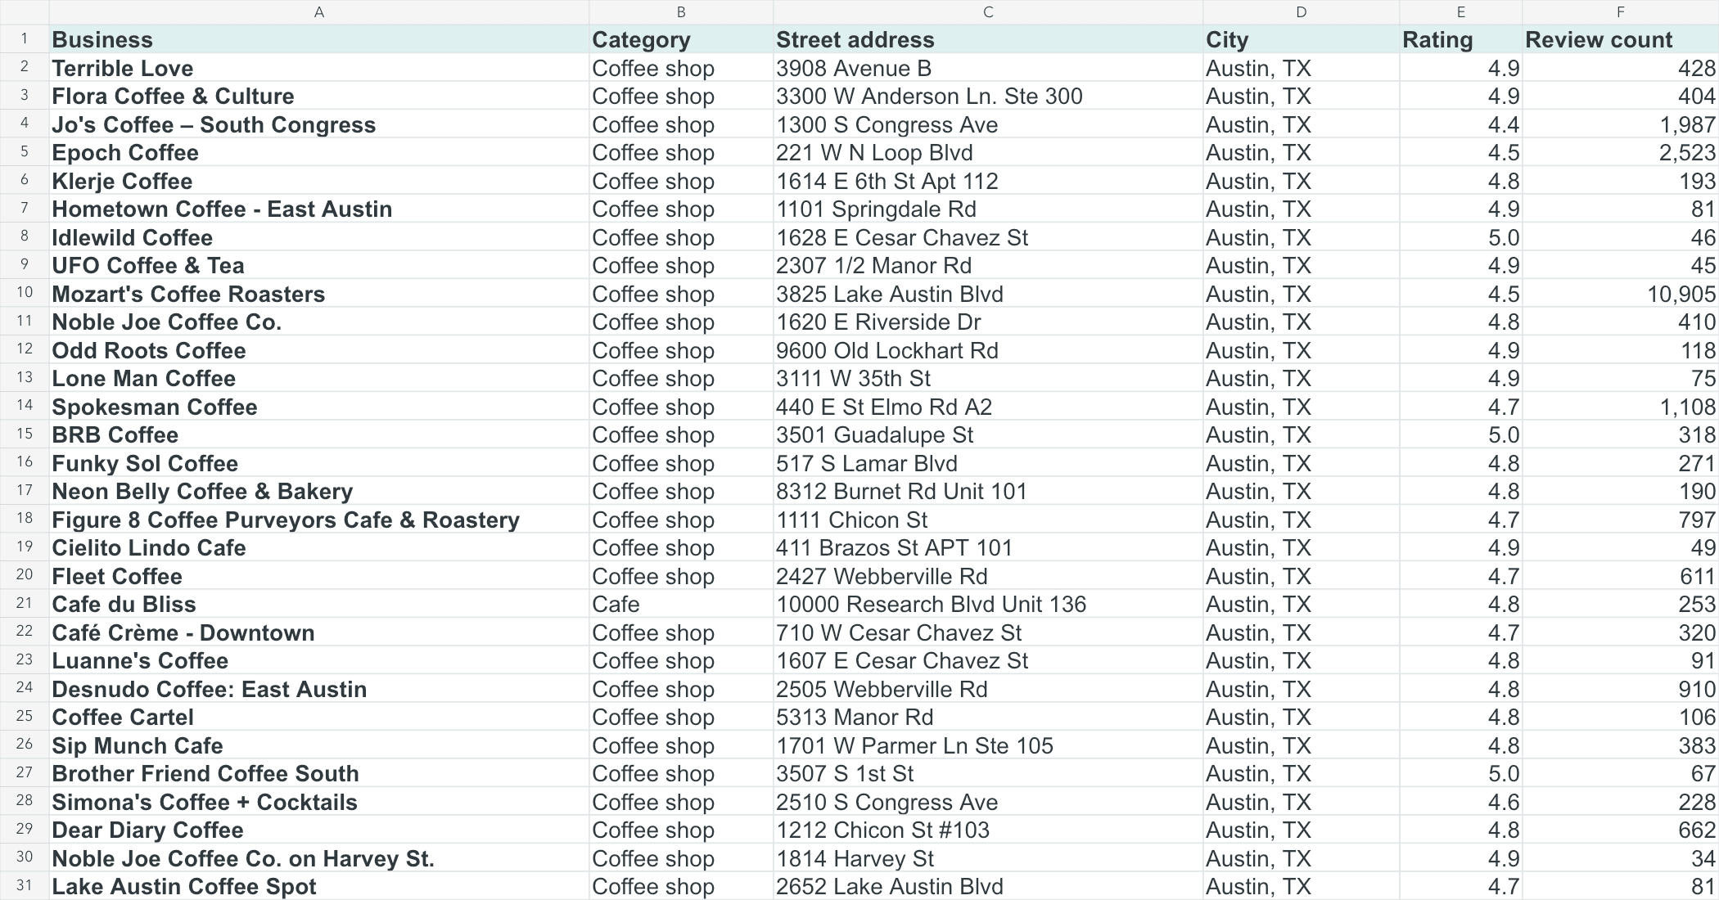Screen dimensions: 1719x900
Task: Select Mozart's Coffee Roasters cell
Action: (319, 294)
